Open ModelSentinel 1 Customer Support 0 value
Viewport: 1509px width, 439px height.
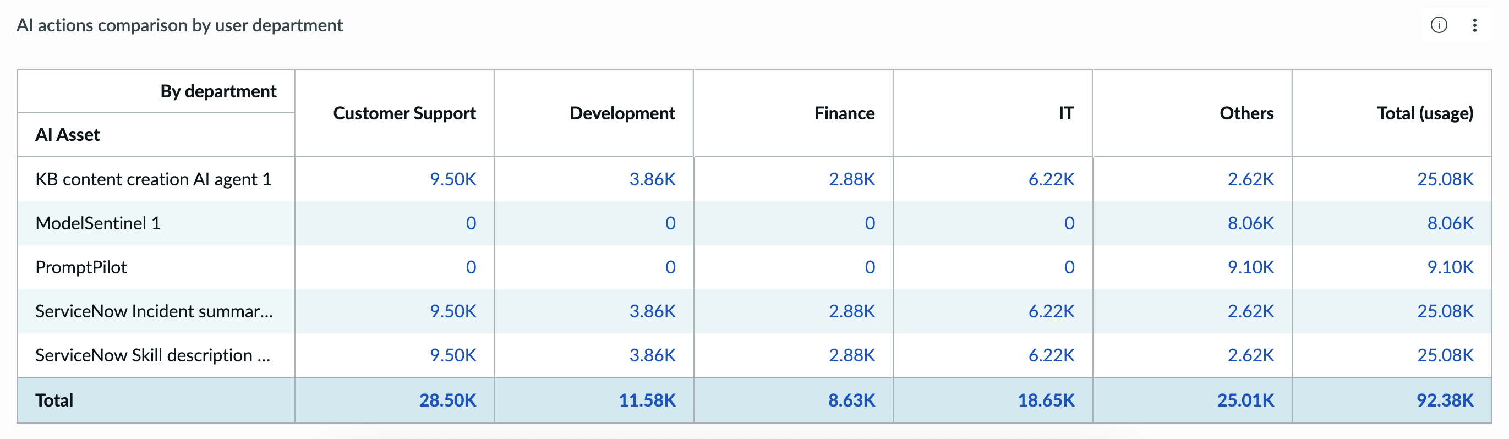pyautogui.click(x=471, y=223)
